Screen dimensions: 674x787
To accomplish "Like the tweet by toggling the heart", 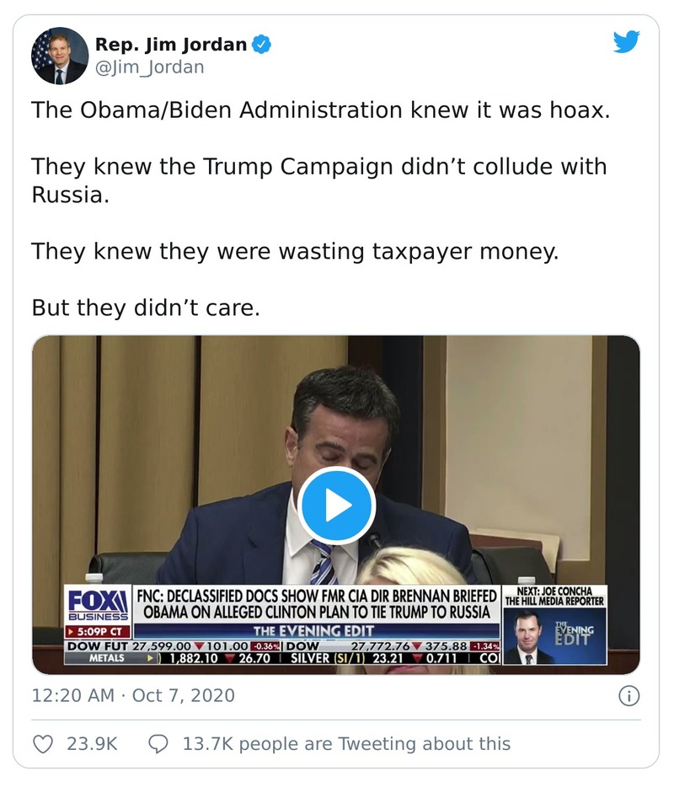I will (42, 743).
